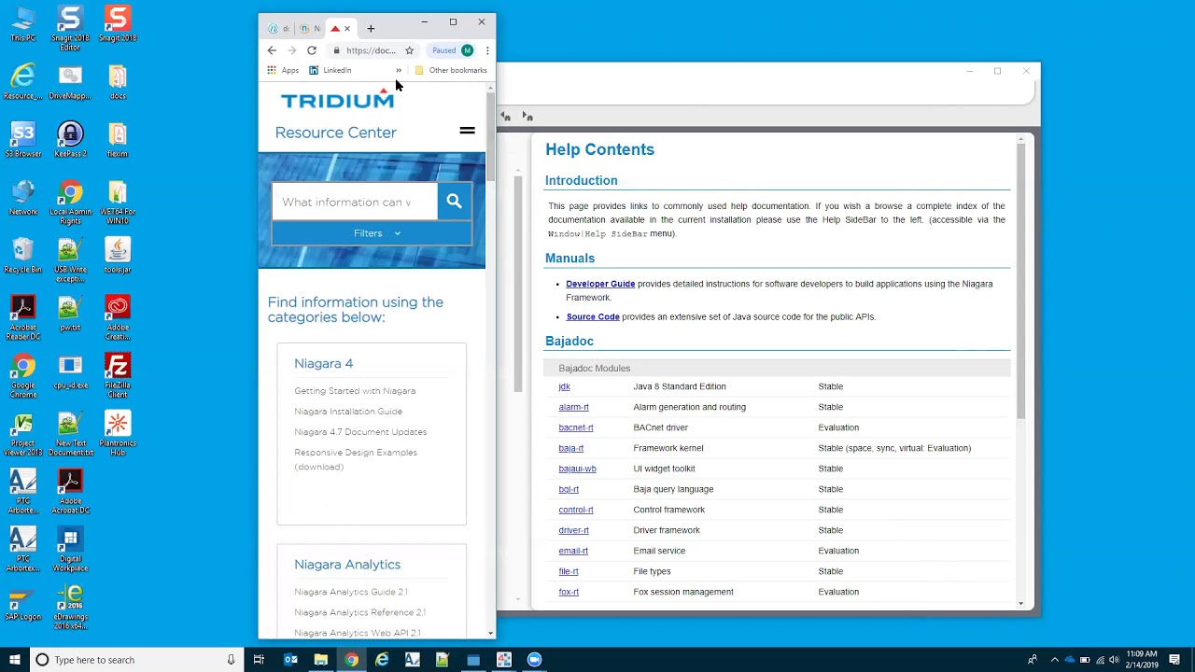Screen dimensions: 1195x672
Task: Click the Chrome address bar
Action: coord(372,50)
